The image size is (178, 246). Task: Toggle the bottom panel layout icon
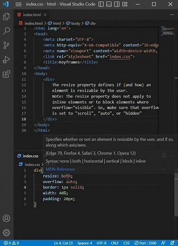tap(109, 4)
